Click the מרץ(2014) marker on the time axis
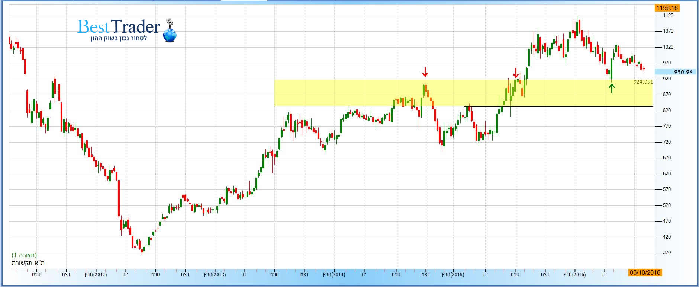The image size is (699, 287). pyautogui.click(x=334, y=275)
